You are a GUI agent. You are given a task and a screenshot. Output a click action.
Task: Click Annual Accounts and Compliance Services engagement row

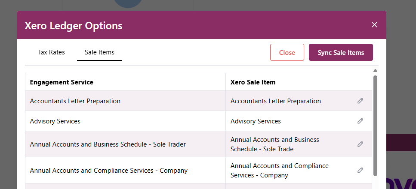(108, 170)
